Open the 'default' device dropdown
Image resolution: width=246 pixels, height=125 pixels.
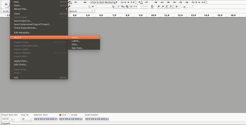(81, 11)
